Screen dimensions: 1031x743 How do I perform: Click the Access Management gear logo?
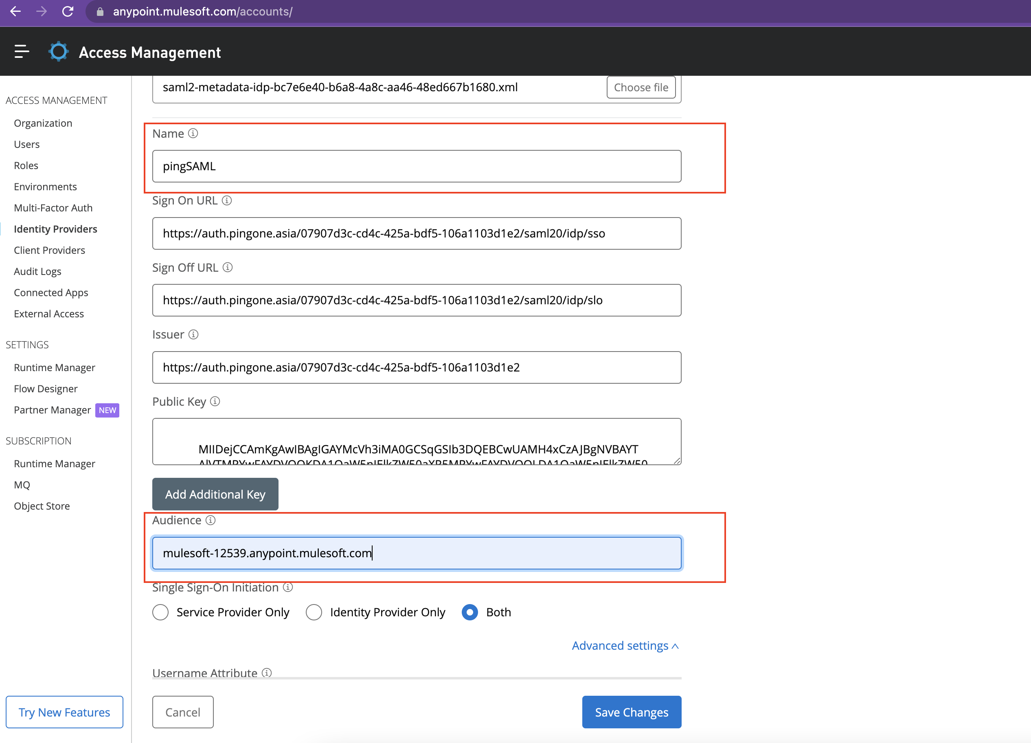coord(59,52)
